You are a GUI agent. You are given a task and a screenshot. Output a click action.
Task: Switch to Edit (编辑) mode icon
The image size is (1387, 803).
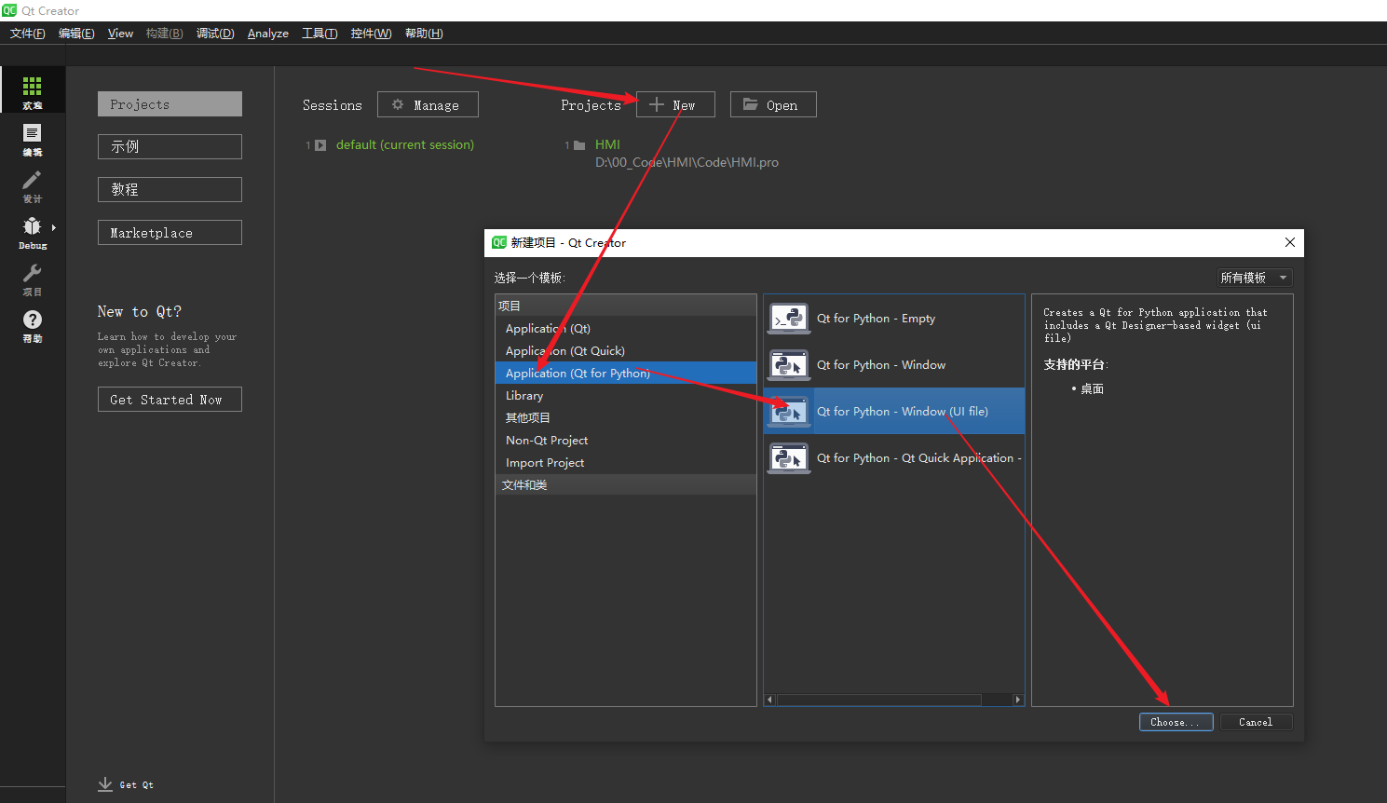pos(32,133)
